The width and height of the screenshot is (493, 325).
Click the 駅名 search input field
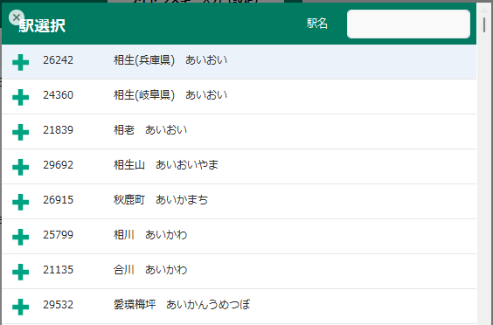click(408, 24)
